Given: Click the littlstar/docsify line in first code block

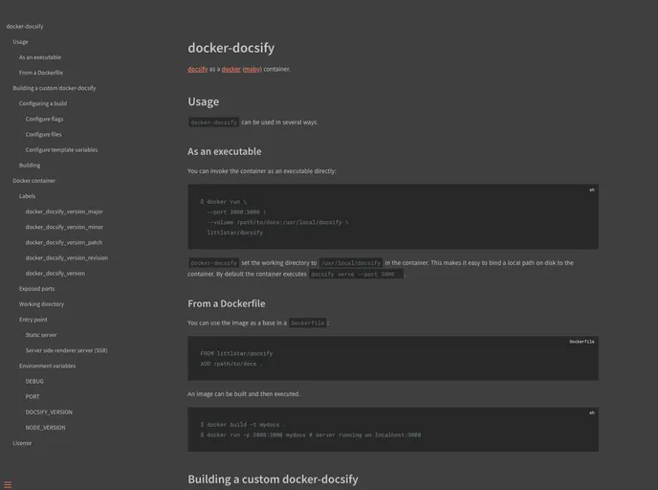Looking at the screenshot, I should tap(235, 233).
